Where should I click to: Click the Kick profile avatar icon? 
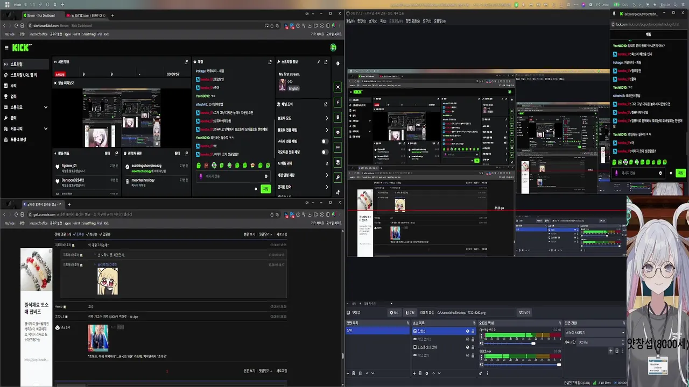click(333, 48)
